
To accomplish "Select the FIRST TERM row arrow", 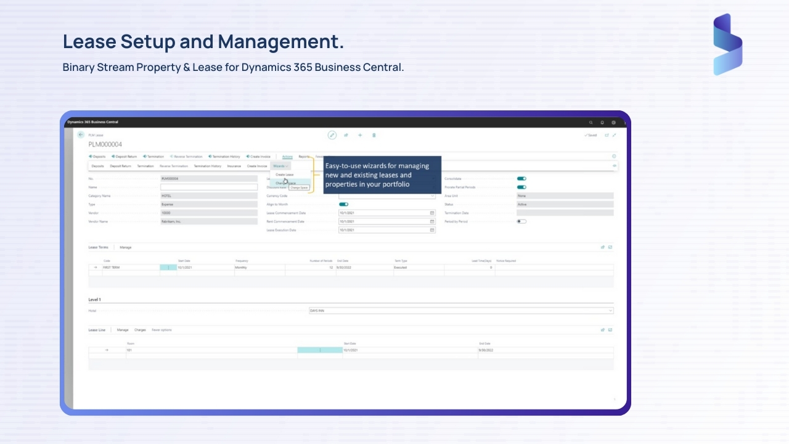I will click(x=96, y=268).
